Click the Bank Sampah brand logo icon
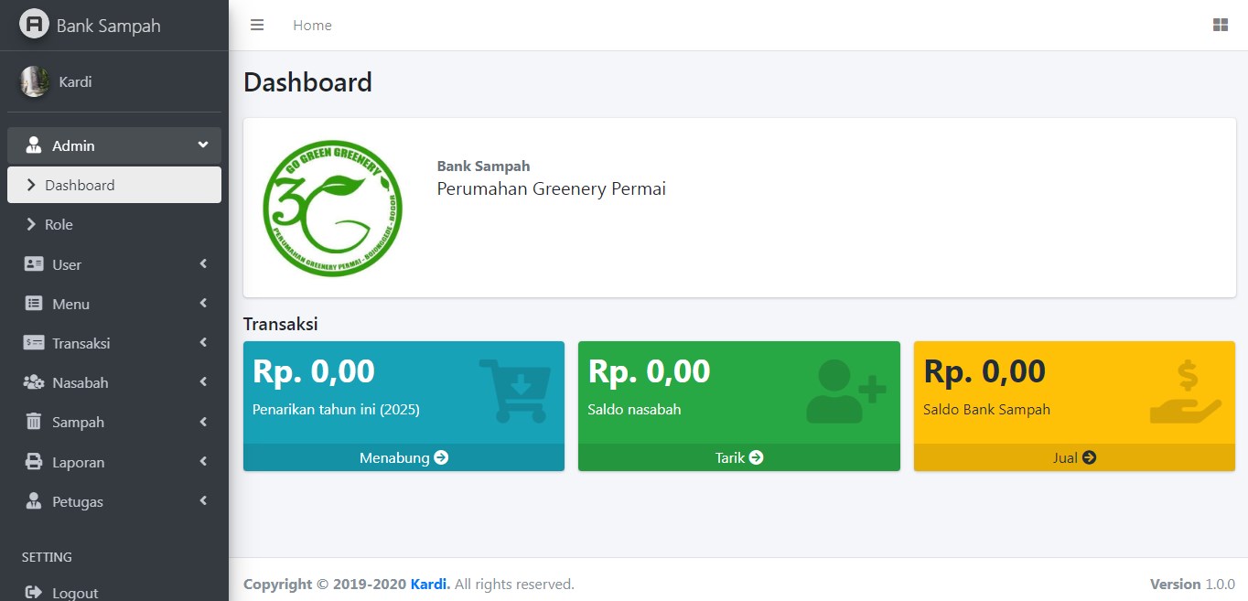This screenshot has height=601, width=1248. pos(34,25)
